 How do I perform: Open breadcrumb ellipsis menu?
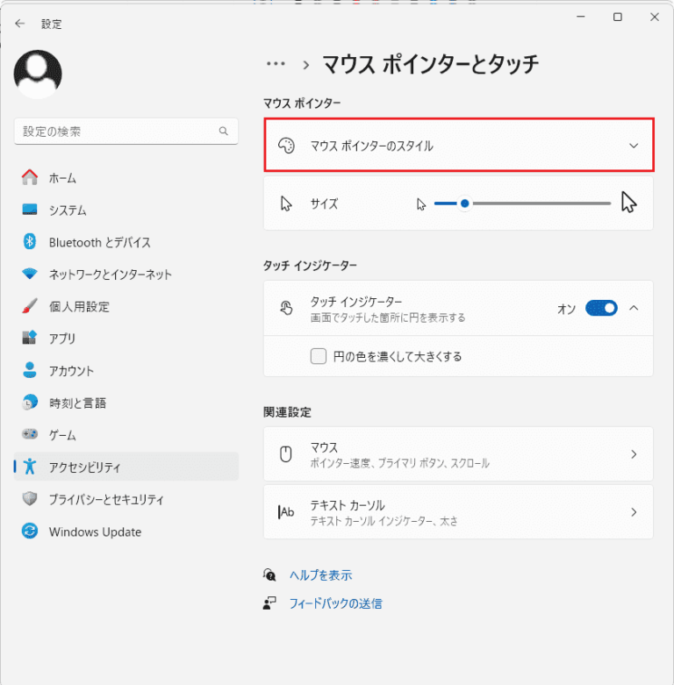point(276,64)
